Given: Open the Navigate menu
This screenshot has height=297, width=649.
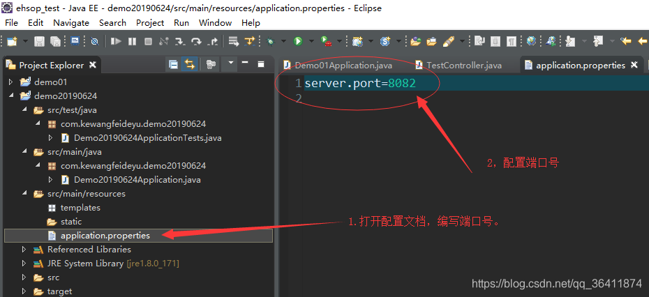Looking at the screenshot, I should coord(70,23).
